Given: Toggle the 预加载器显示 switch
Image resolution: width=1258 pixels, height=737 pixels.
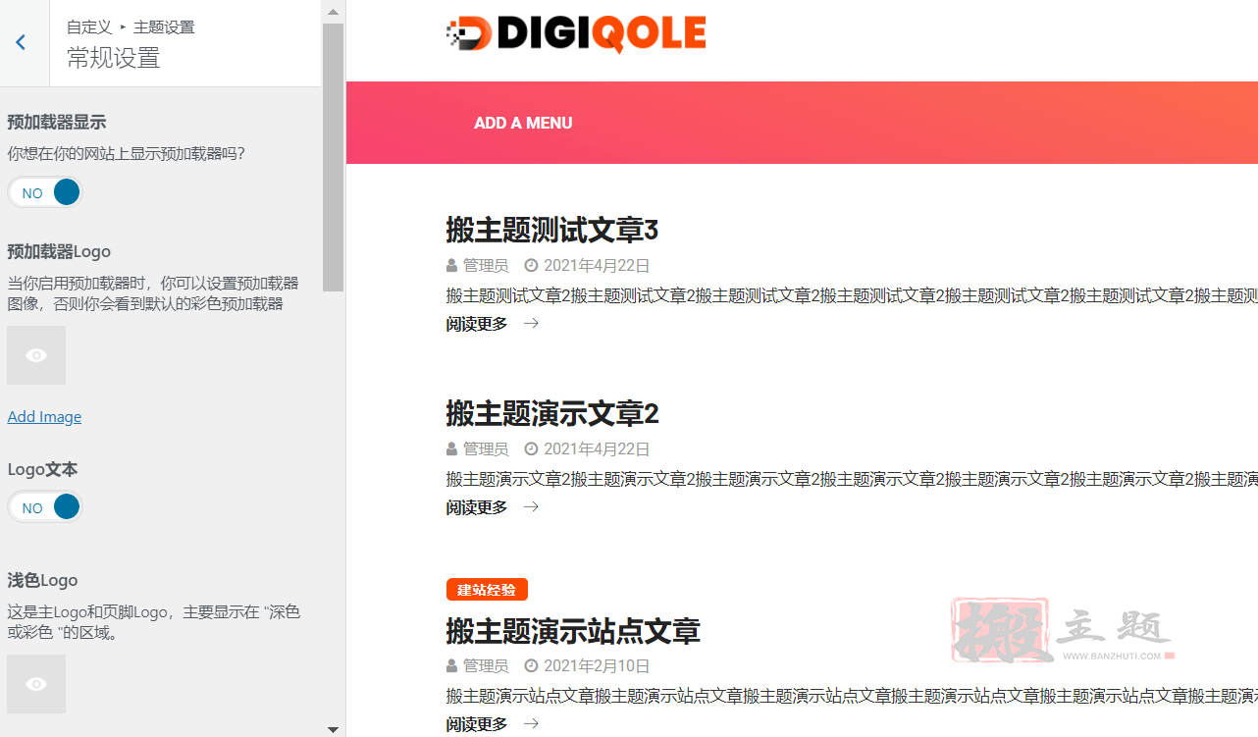Looking at the screenshot, I should (45, 192).
